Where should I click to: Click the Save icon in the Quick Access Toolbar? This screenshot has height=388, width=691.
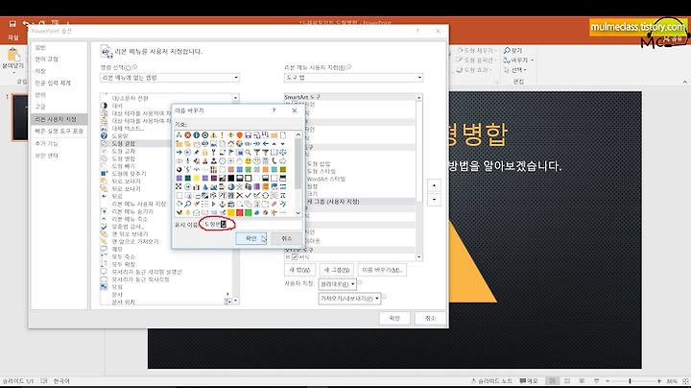[x=12, y=24]
